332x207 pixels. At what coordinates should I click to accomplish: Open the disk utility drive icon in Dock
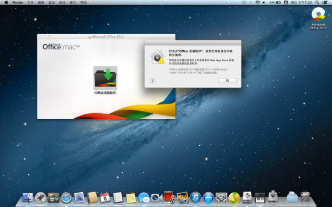tap(247, 197)
